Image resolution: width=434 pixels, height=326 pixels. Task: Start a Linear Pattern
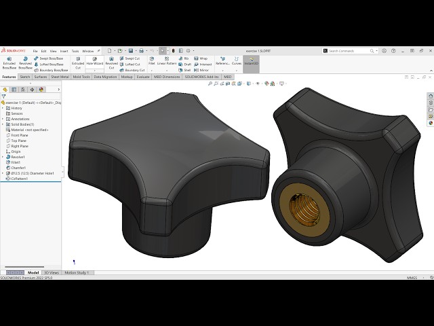(167, 61)
